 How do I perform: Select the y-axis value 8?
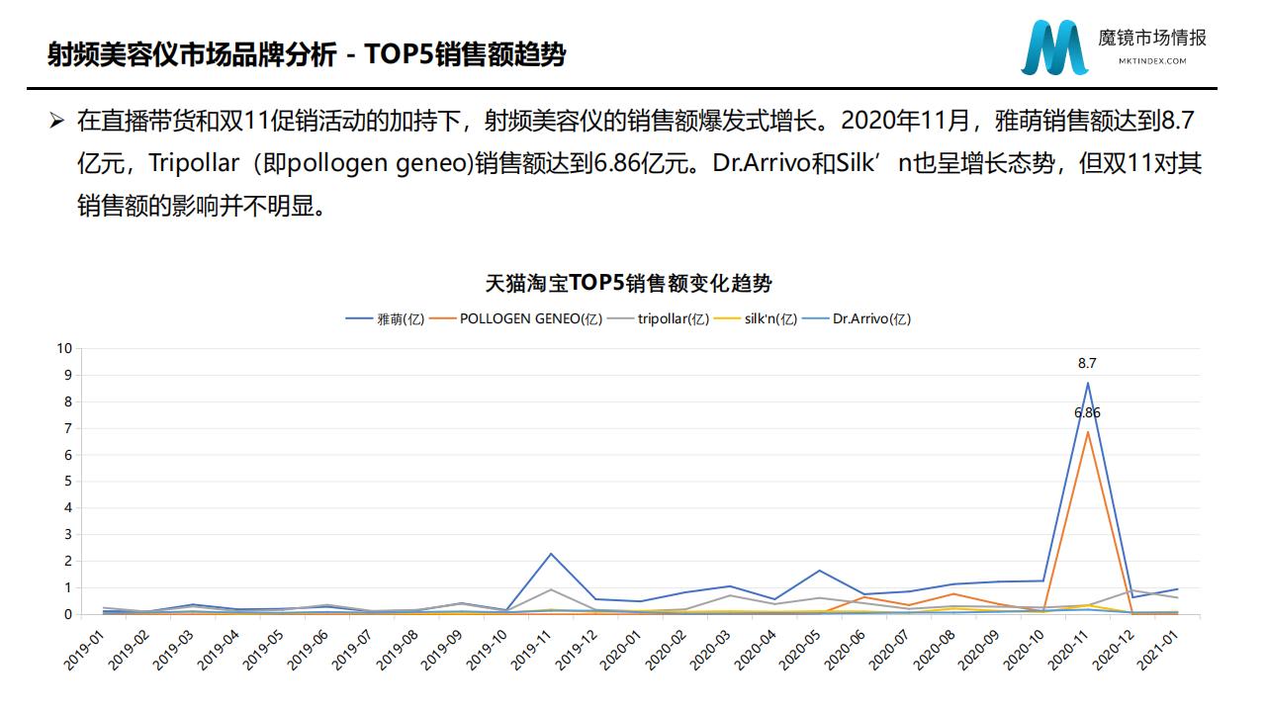(x=69, y=401)
